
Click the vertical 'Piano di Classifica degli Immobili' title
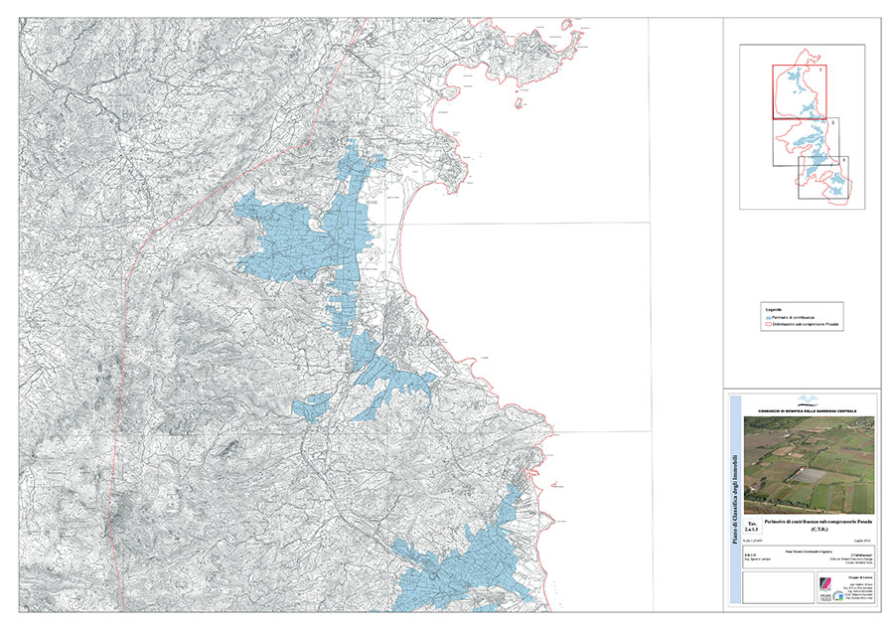click(735, 499)
